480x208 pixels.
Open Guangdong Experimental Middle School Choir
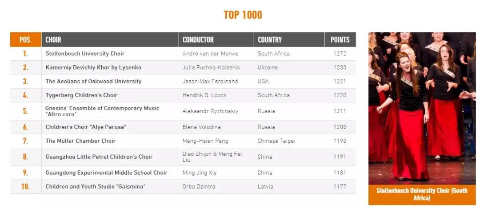tap(107, 173)
